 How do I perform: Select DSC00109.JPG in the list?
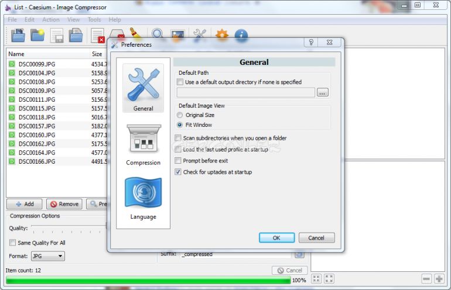pyautogui.click(x=57, y=91)
